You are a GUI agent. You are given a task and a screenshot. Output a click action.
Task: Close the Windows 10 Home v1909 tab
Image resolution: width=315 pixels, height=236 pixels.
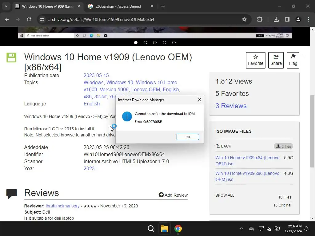79,6
